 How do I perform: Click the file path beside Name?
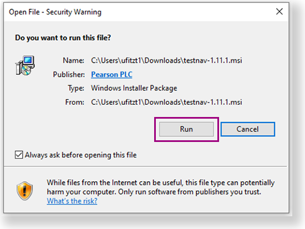pyautogui.click(x=166, y=60)
